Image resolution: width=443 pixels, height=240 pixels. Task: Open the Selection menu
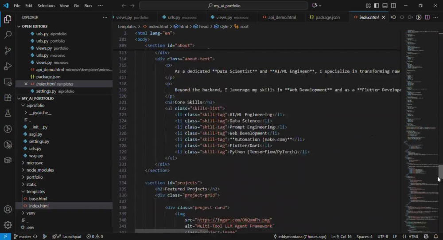46,6
